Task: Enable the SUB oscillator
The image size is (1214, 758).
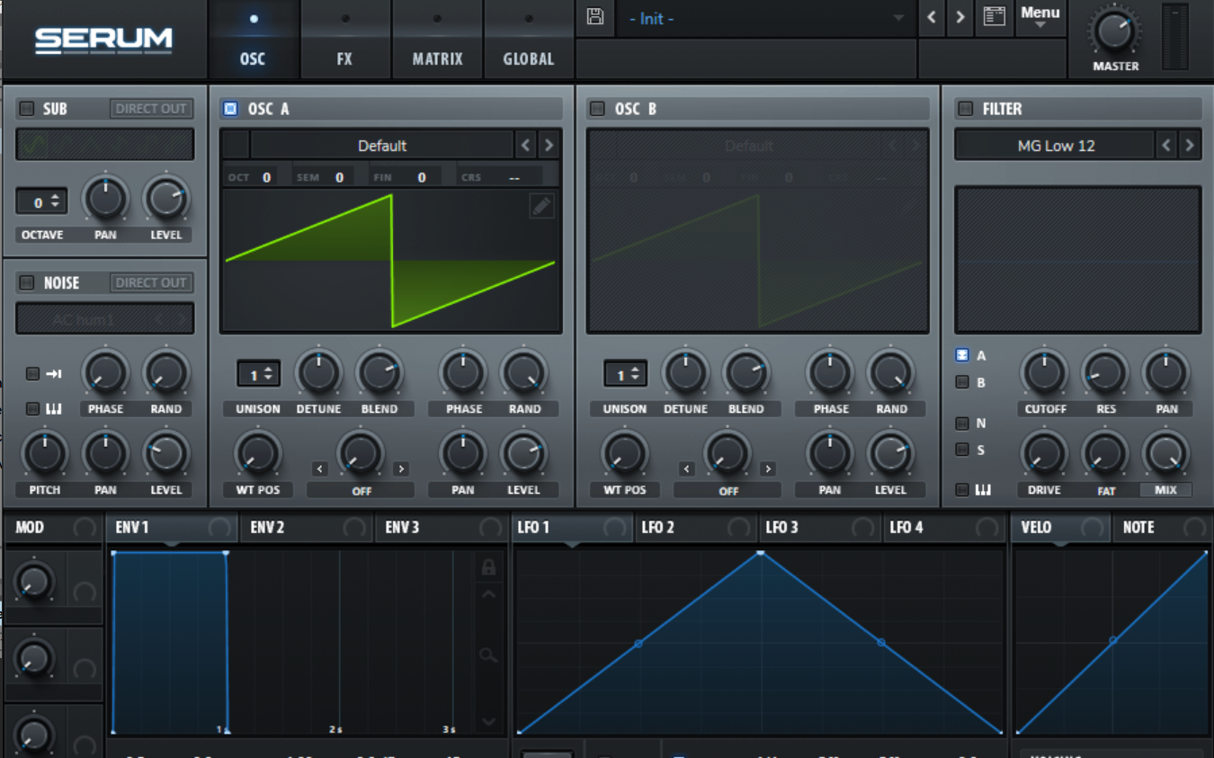Action: 26,109
